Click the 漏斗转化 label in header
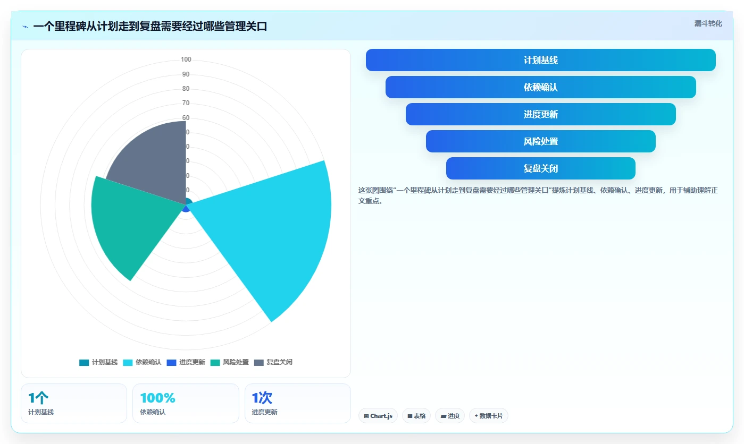Screen dimensions: 744x444 708,23
